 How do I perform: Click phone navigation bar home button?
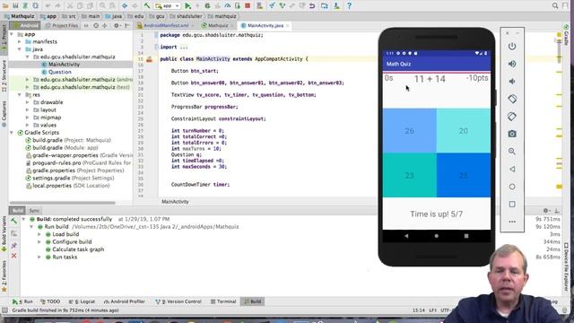point(437,236)
